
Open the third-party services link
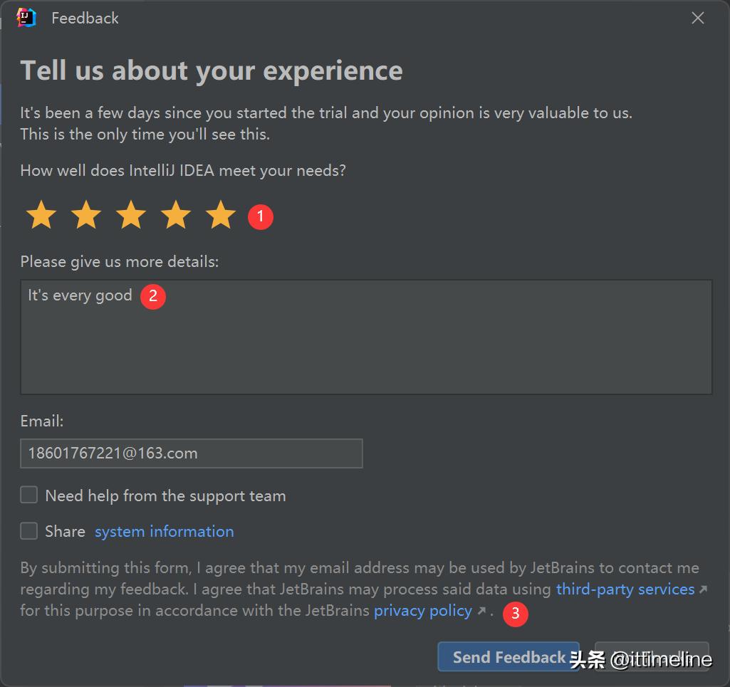(x=625, y=589)
